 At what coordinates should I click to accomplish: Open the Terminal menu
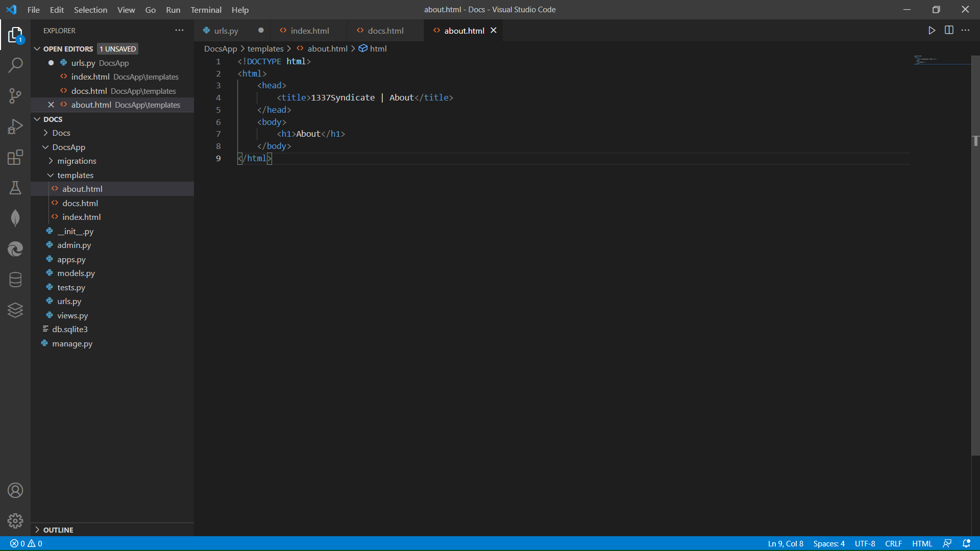coord(206,10)
